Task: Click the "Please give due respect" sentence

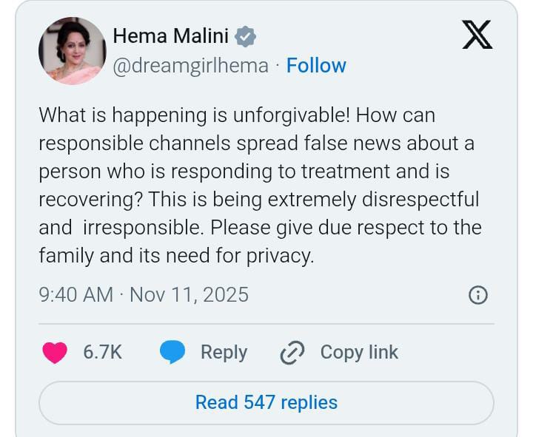Action: [x=353, y=228]
